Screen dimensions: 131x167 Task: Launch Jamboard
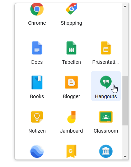point(71,117)
